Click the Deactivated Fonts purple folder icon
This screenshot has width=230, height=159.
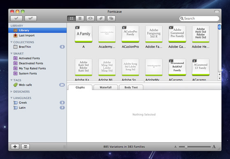coord(15,63)
